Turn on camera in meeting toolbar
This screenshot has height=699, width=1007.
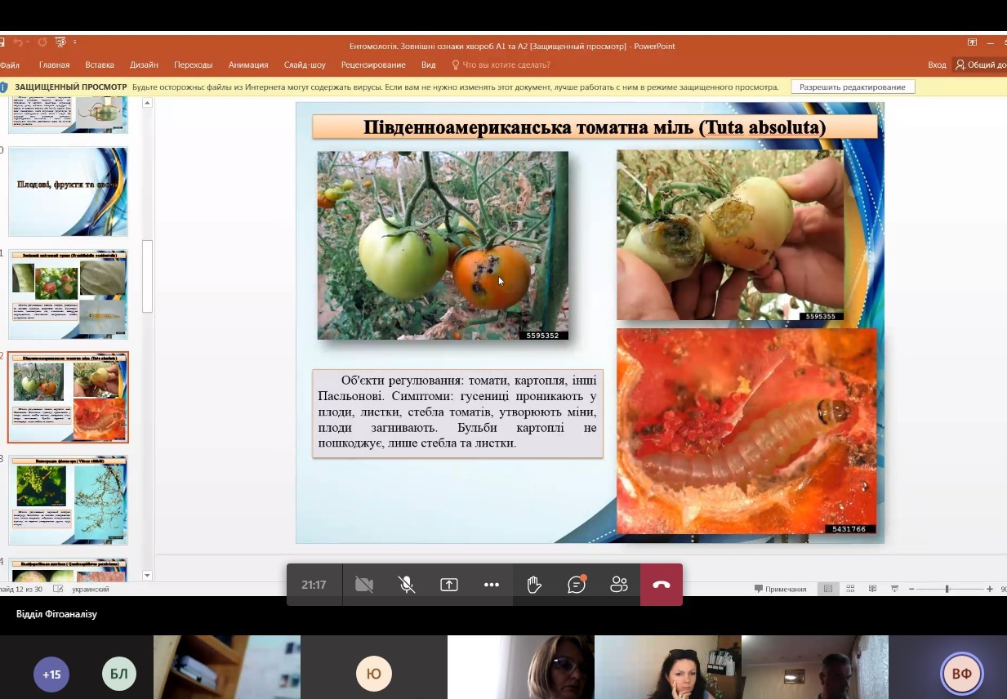(364, 585)
